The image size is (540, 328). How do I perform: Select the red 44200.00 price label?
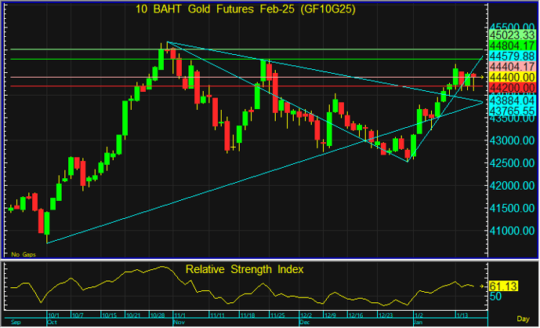click(511, 88)
